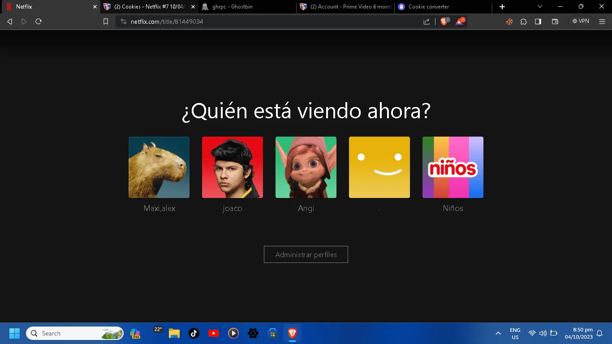The height and width of the screenshot is (344, 612).
Task: Close the Cookies - Netflix #7 tab
Action: [x=193, y=7]
